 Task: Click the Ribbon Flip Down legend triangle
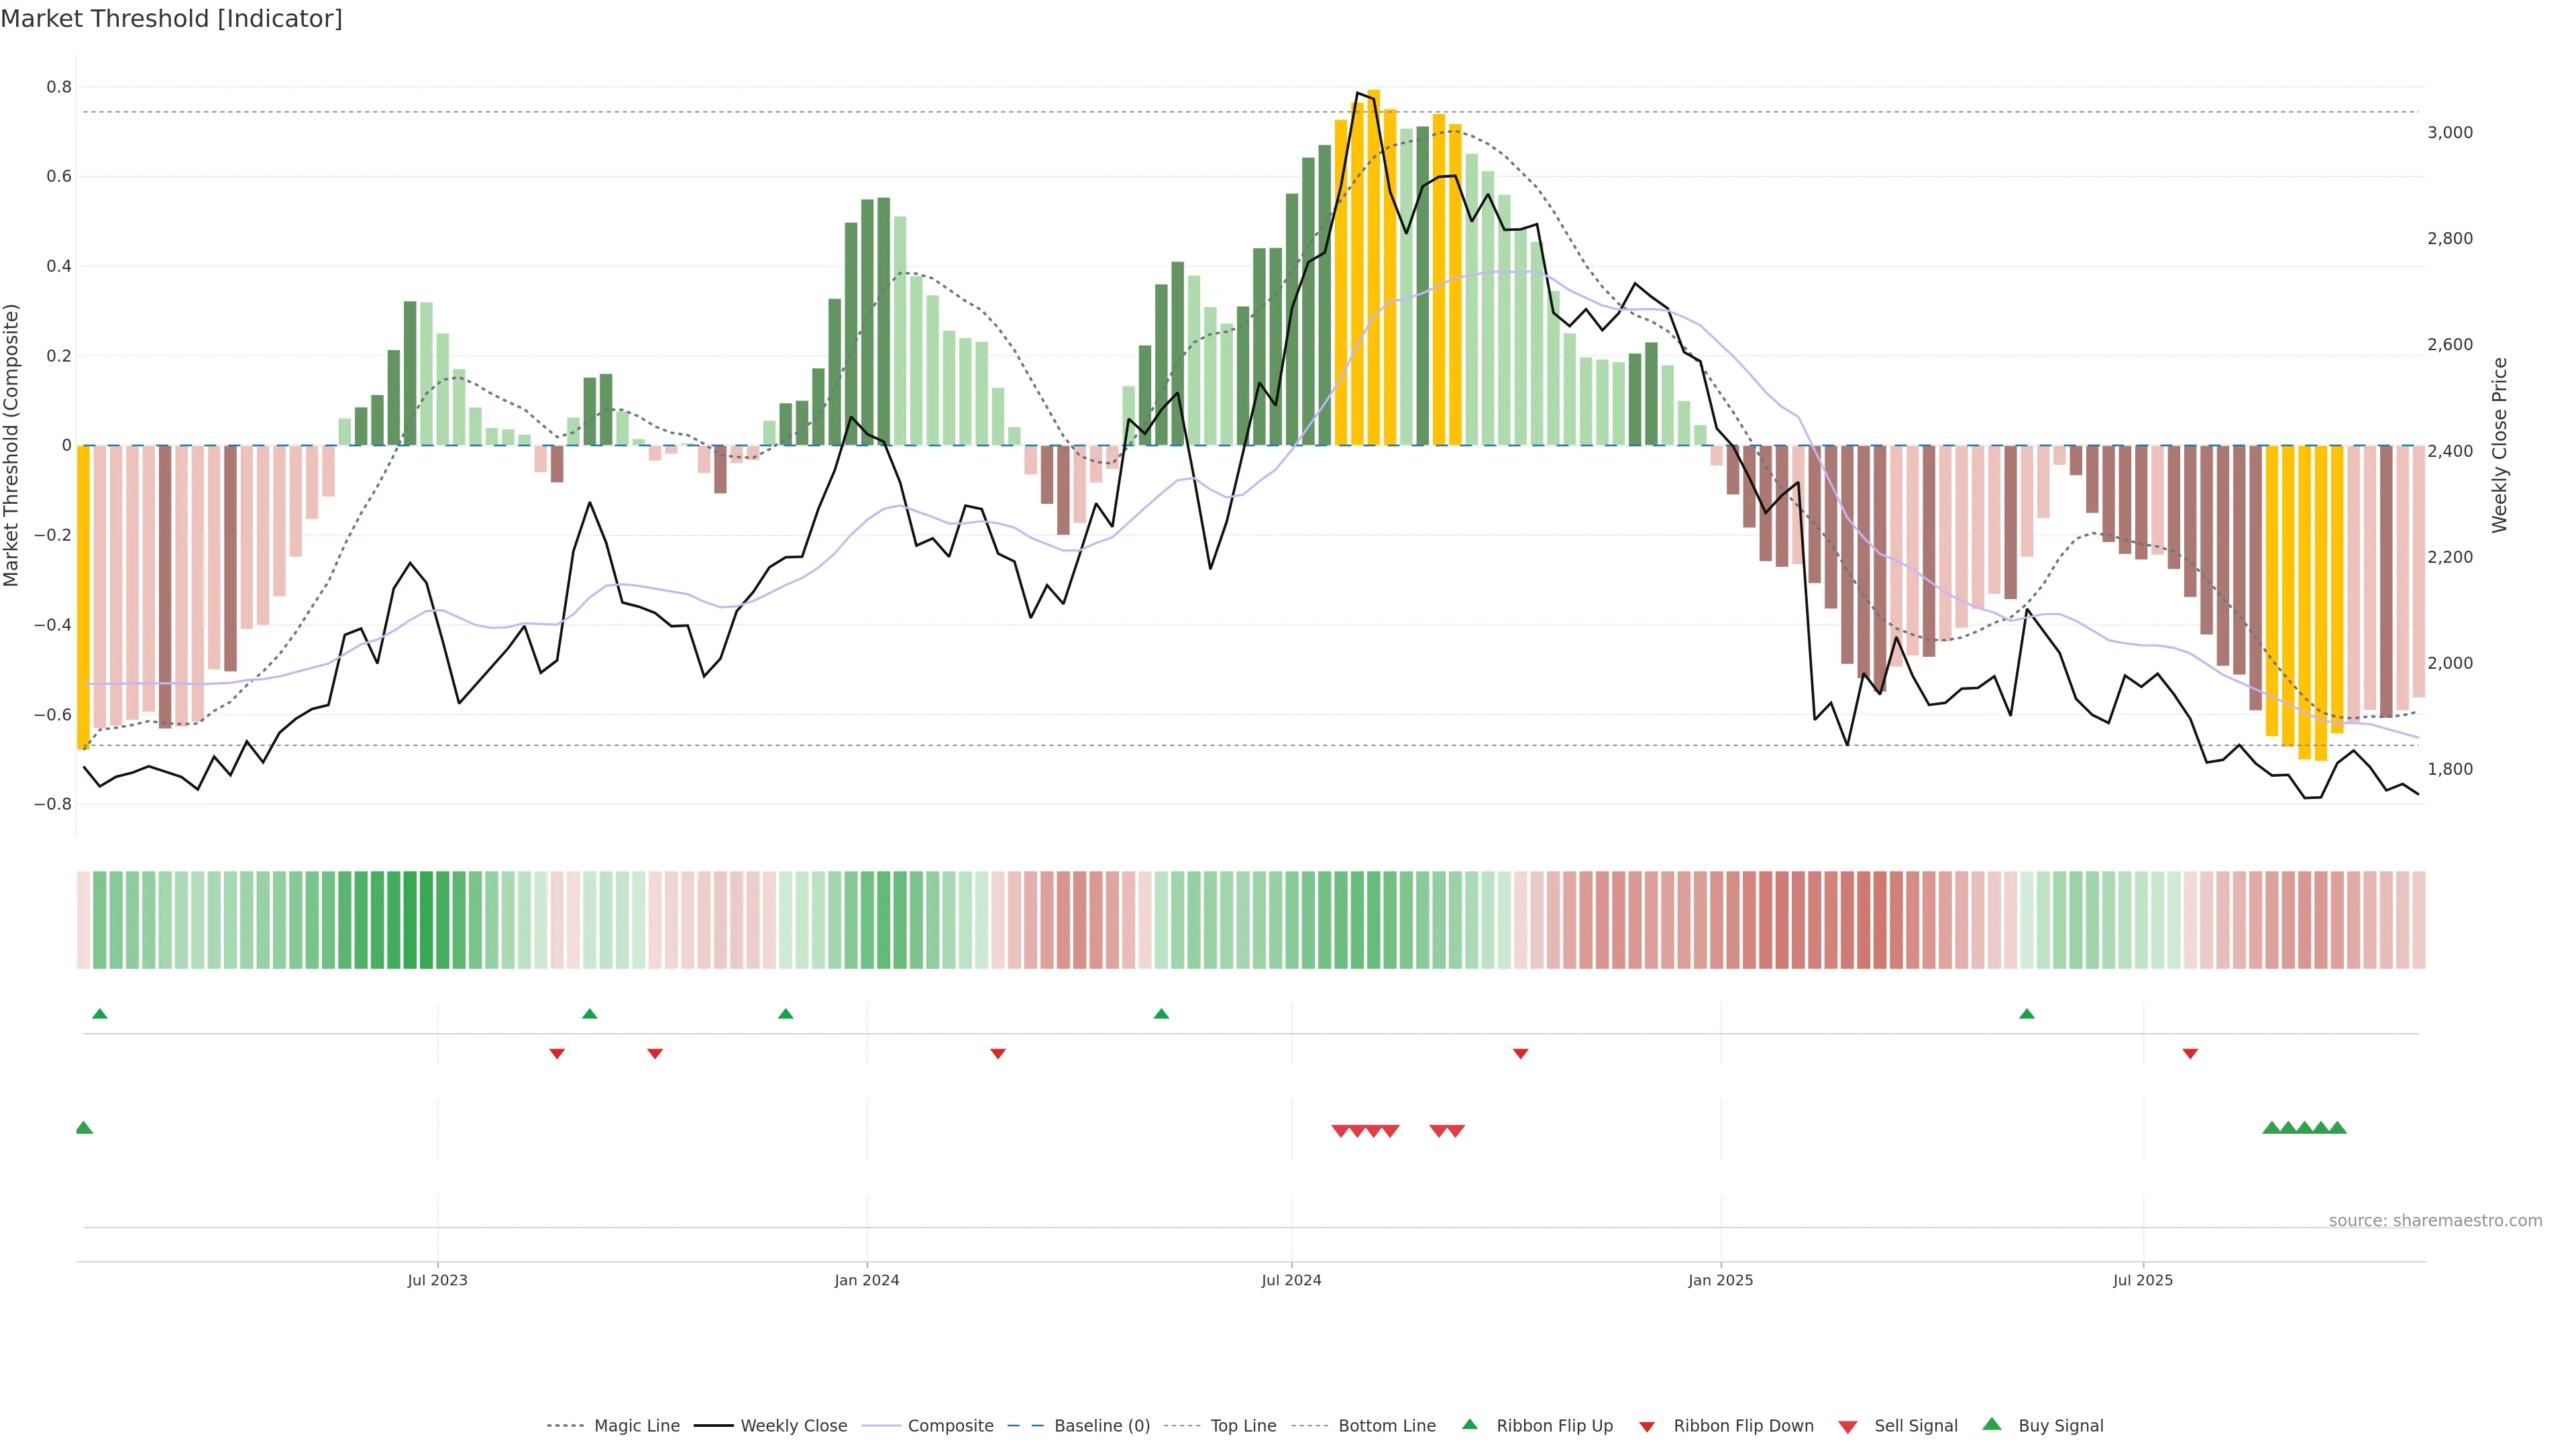click(1647, 1427)
